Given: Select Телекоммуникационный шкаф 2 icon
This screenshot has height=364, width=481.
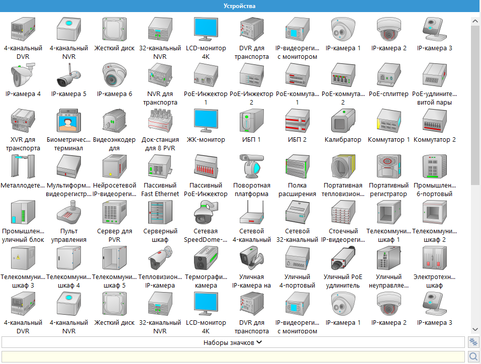Looking at the screenshot, I should tap(434, 212).
